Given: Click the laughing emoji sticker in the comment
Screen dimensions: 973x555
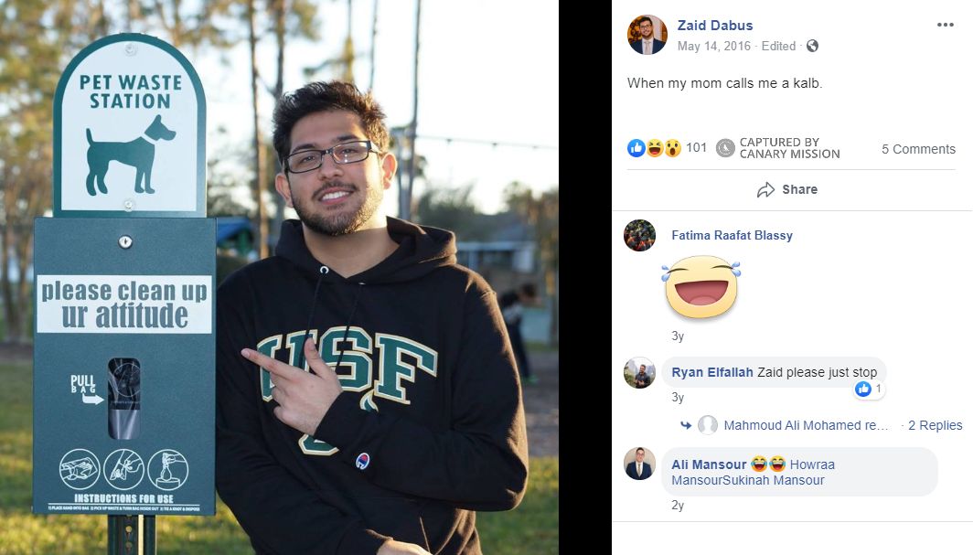Looking at the screenshot, I should (x=701, y=287).
